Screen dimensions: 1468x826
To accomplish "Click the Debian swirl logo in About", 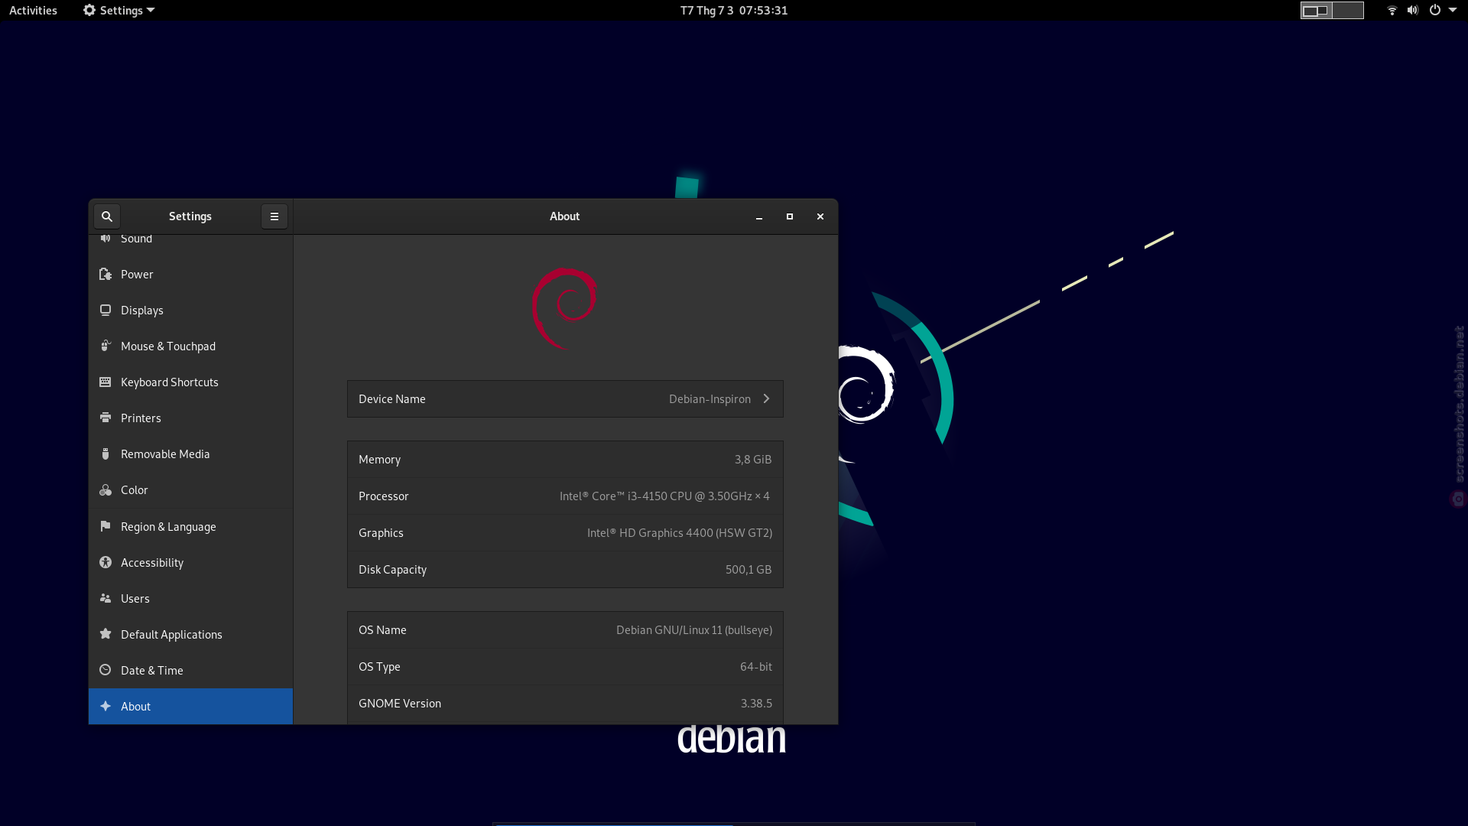I will tap(565, 308).
